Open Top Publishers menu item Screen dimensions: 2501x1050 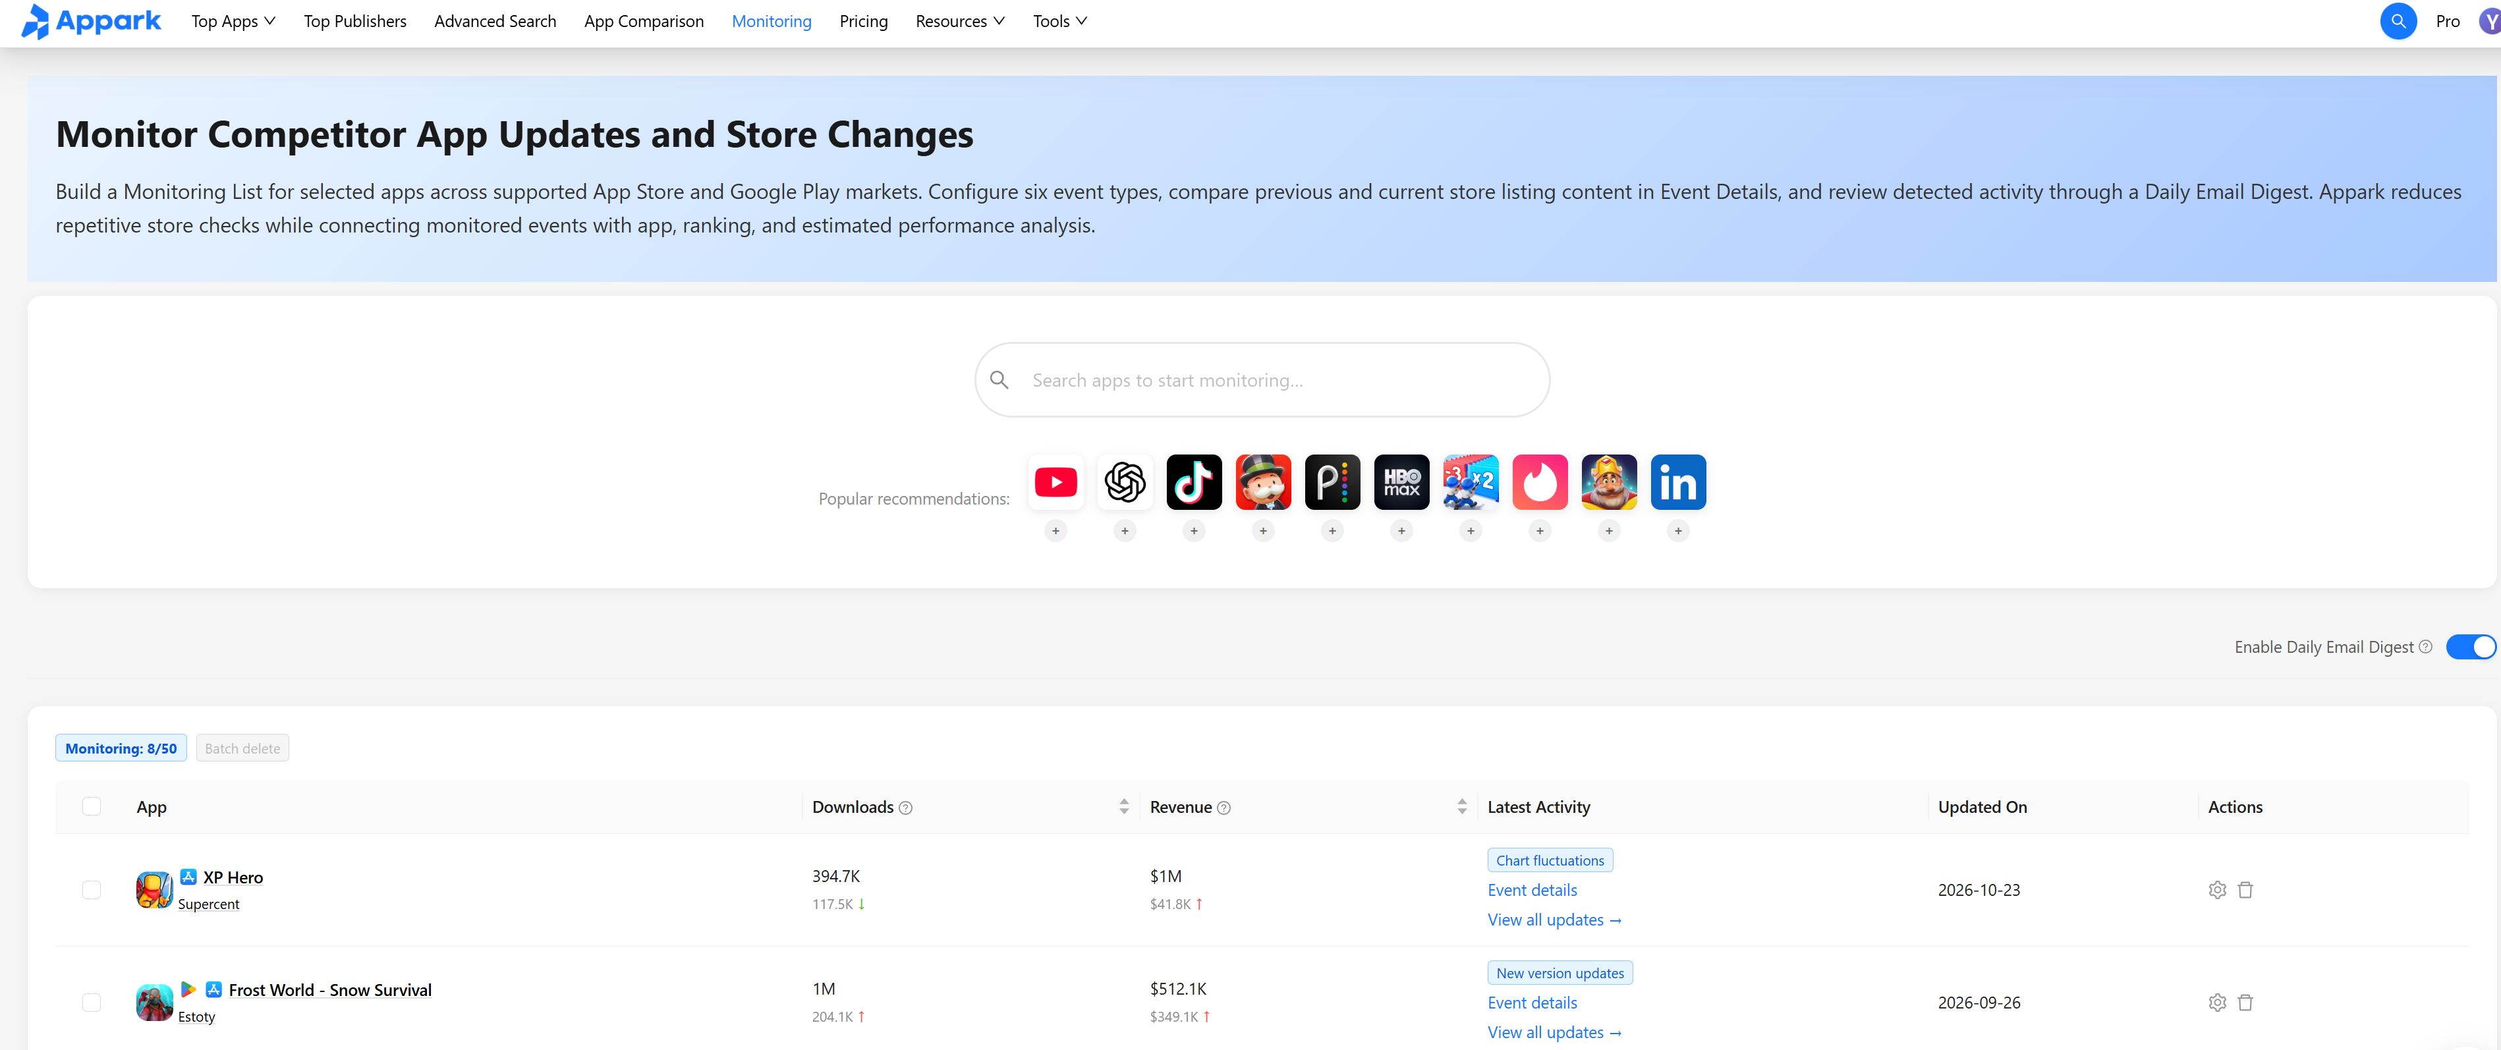point(354,21)
